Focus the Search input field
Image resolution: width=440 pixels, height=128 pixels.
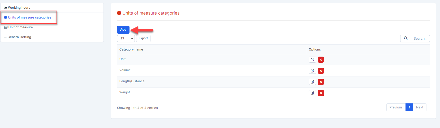420,38
